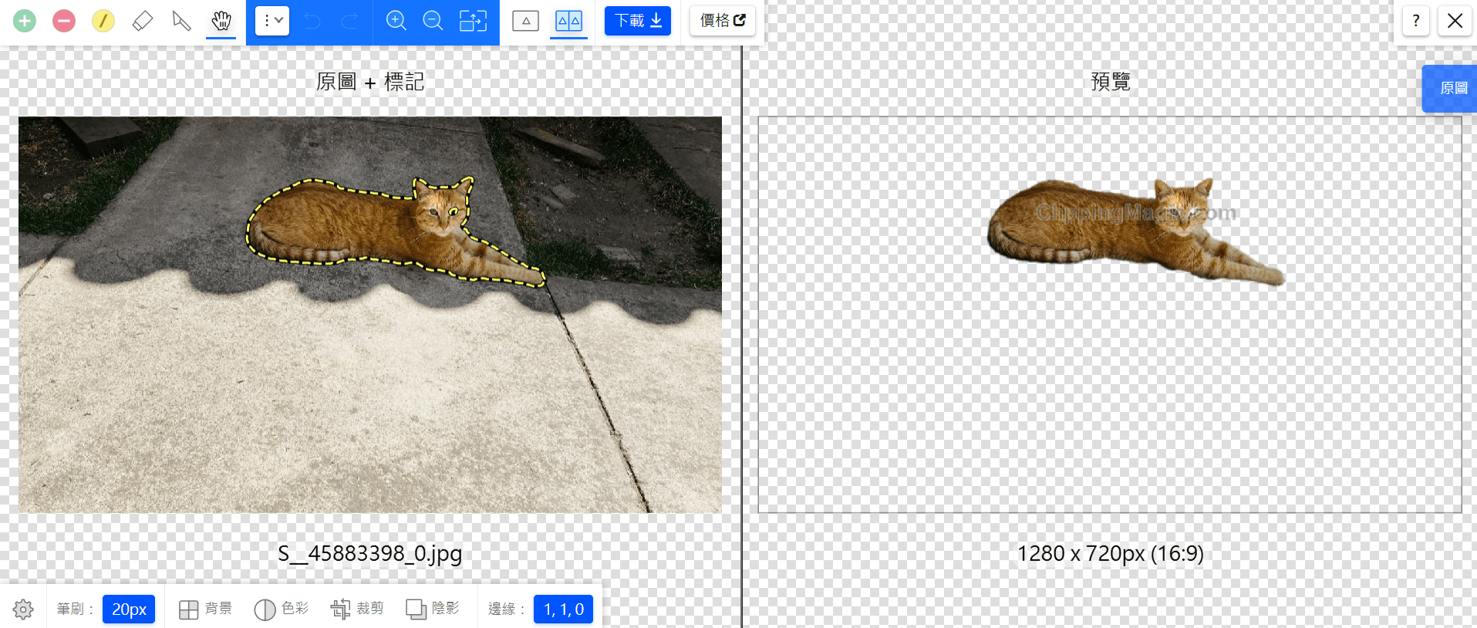The width and height of the screenshot is (1477, 628).
Task: Select the eraser tool
Action: pos(143,21)
